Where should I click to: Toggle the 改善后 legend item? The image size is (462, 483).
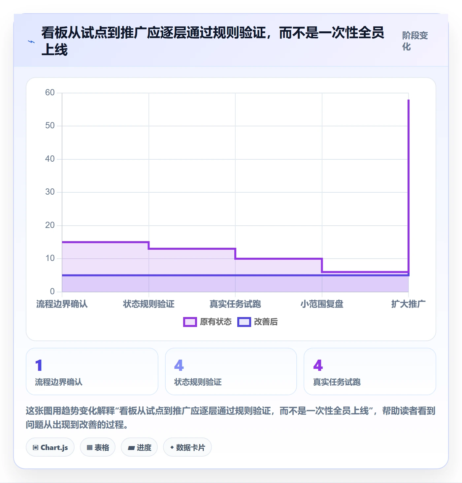coord(257,322)
